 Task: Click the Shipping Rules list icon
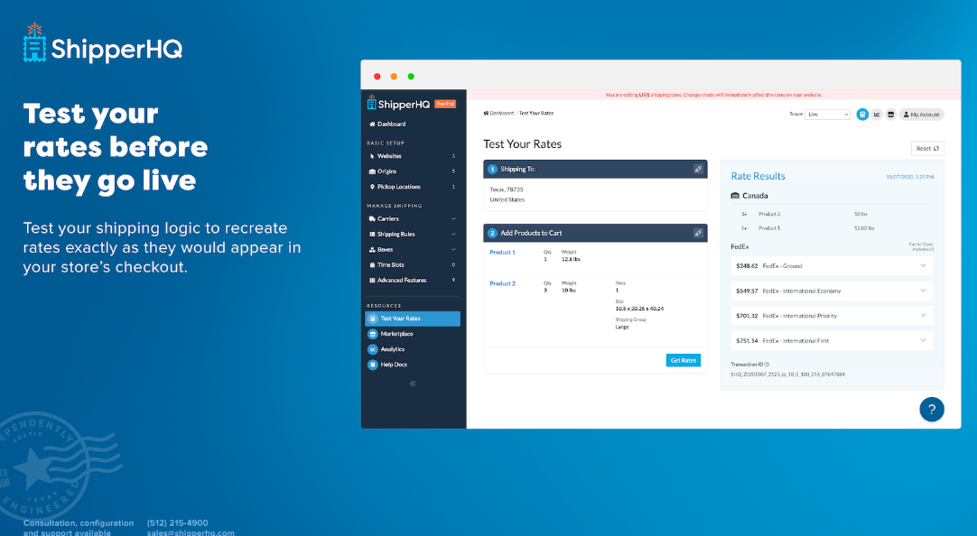click(x=372, y=234)
